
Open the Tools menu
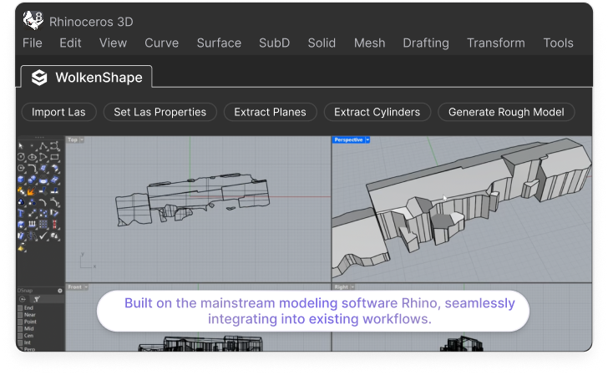558,43
